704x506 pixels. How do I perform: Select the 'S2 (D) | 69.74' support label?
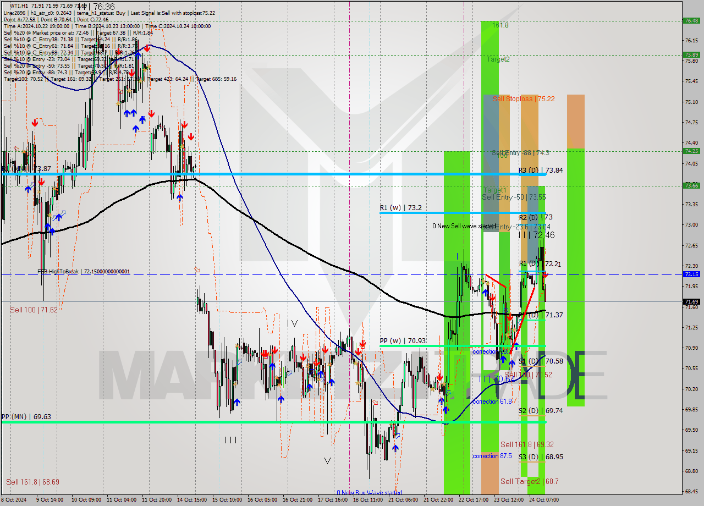(541, 410)
